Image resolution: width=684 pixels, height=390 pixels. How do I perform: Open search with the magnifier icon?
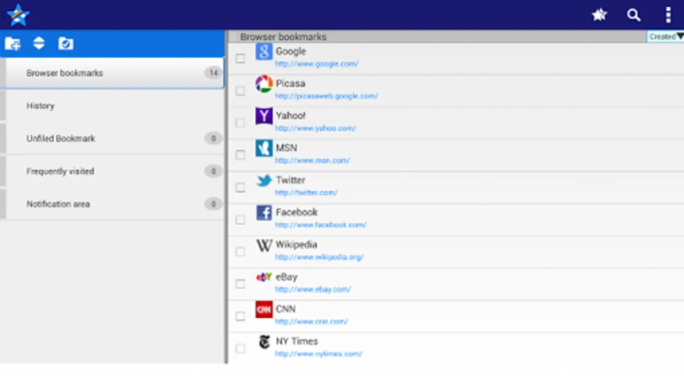pos(634,15)
